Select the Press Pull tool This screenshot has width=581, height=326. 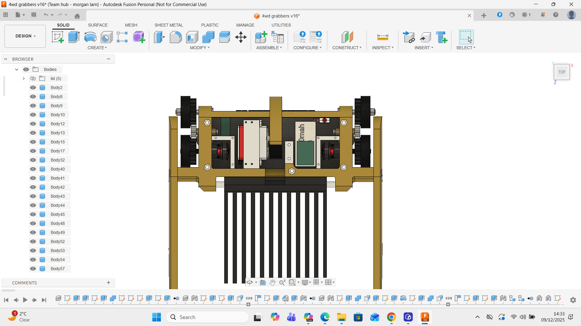(x=159, y=37)
